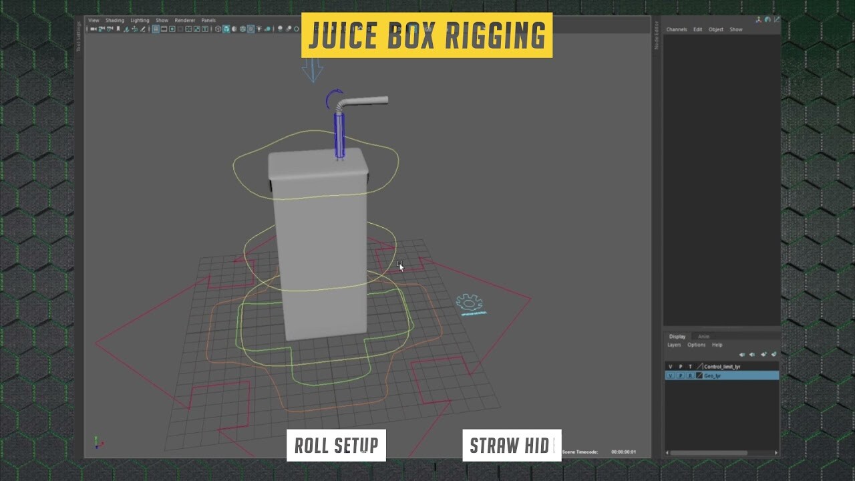This screenshot has width=855, height=481.
Task: Click the move layer down button
Action: point(751,354)
